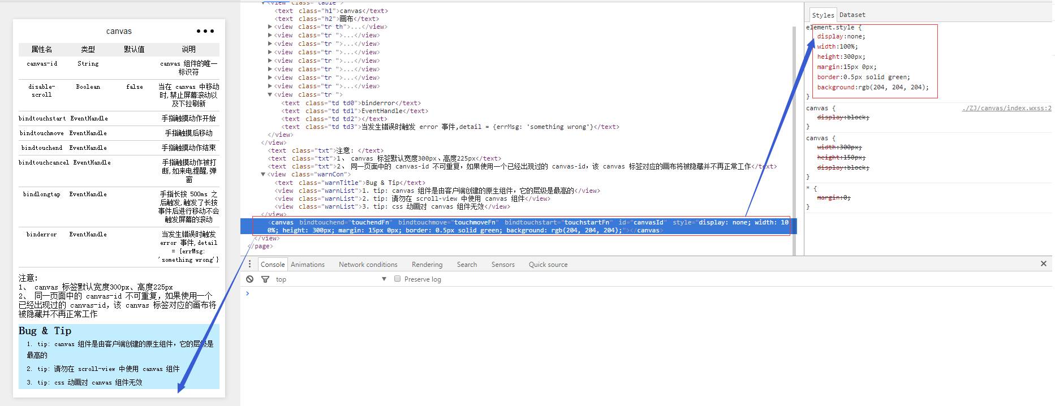The width and height of the screenshot is (1055, 406).
Task: Click the canvas-id cell in the simulator table
Action: coord(42,63)
